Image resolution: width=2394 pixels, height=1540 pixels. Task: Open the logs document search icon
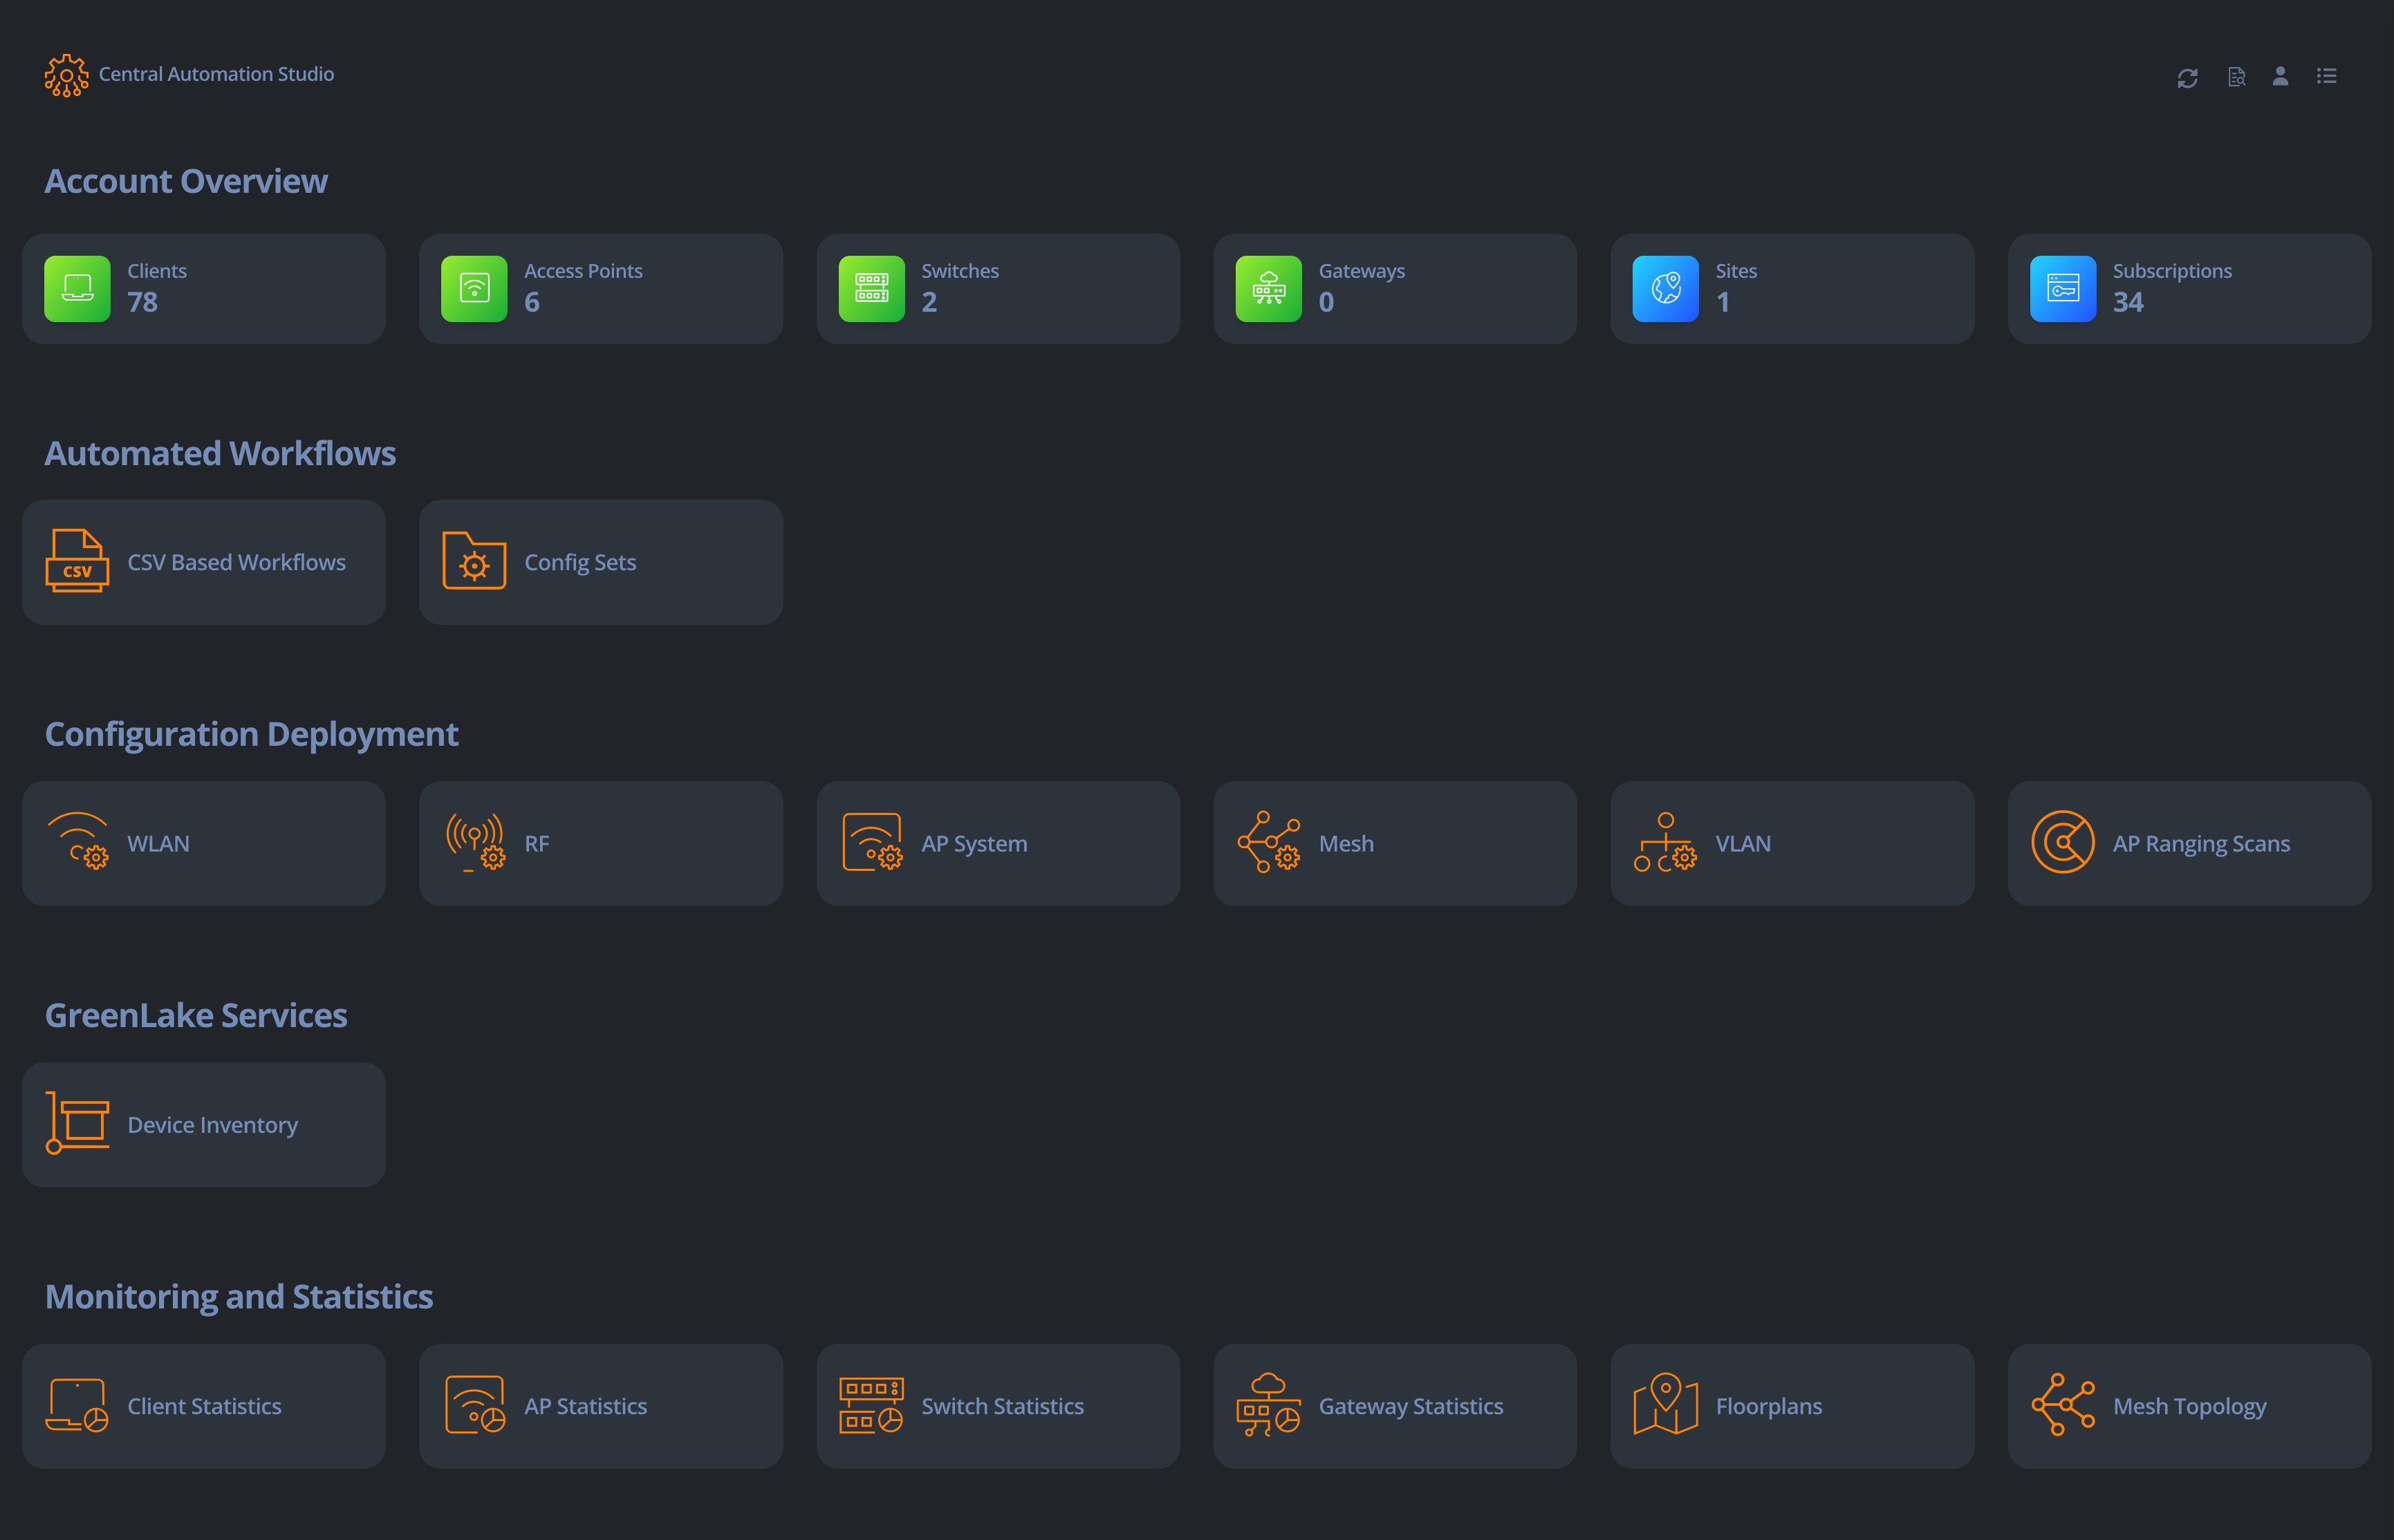pyautogui.click(x=2236, y=77)
